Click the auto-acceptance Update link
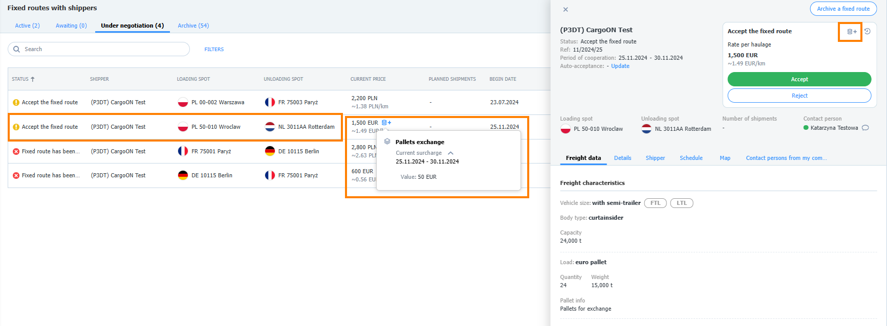This screenshot has height=326, width=887. click(620, 66)
